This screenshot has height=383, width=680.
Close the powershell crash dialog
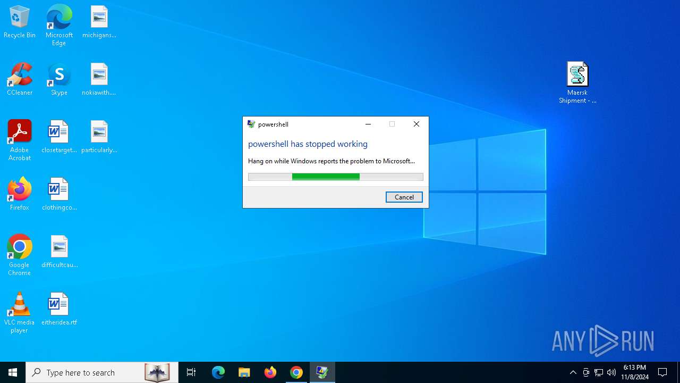pyautogui.click(x=416, y=124)
